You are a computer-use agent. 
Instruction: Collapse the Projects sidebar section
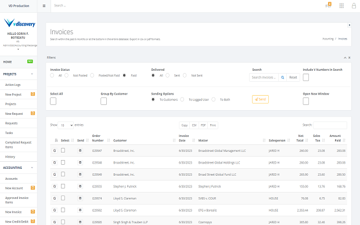pos(32,74)
